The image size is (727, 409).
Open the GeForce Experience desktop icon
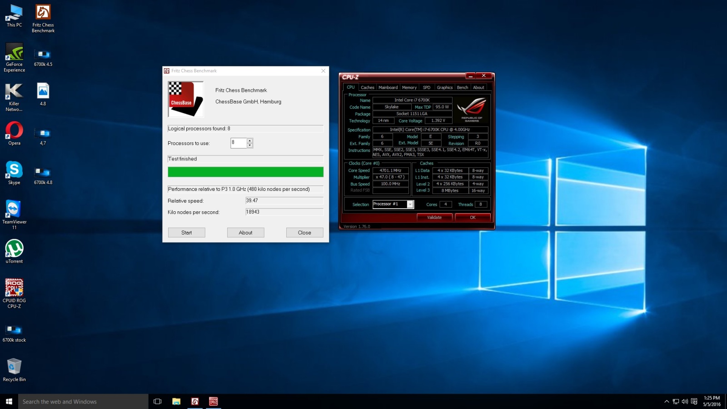[14, 57]
